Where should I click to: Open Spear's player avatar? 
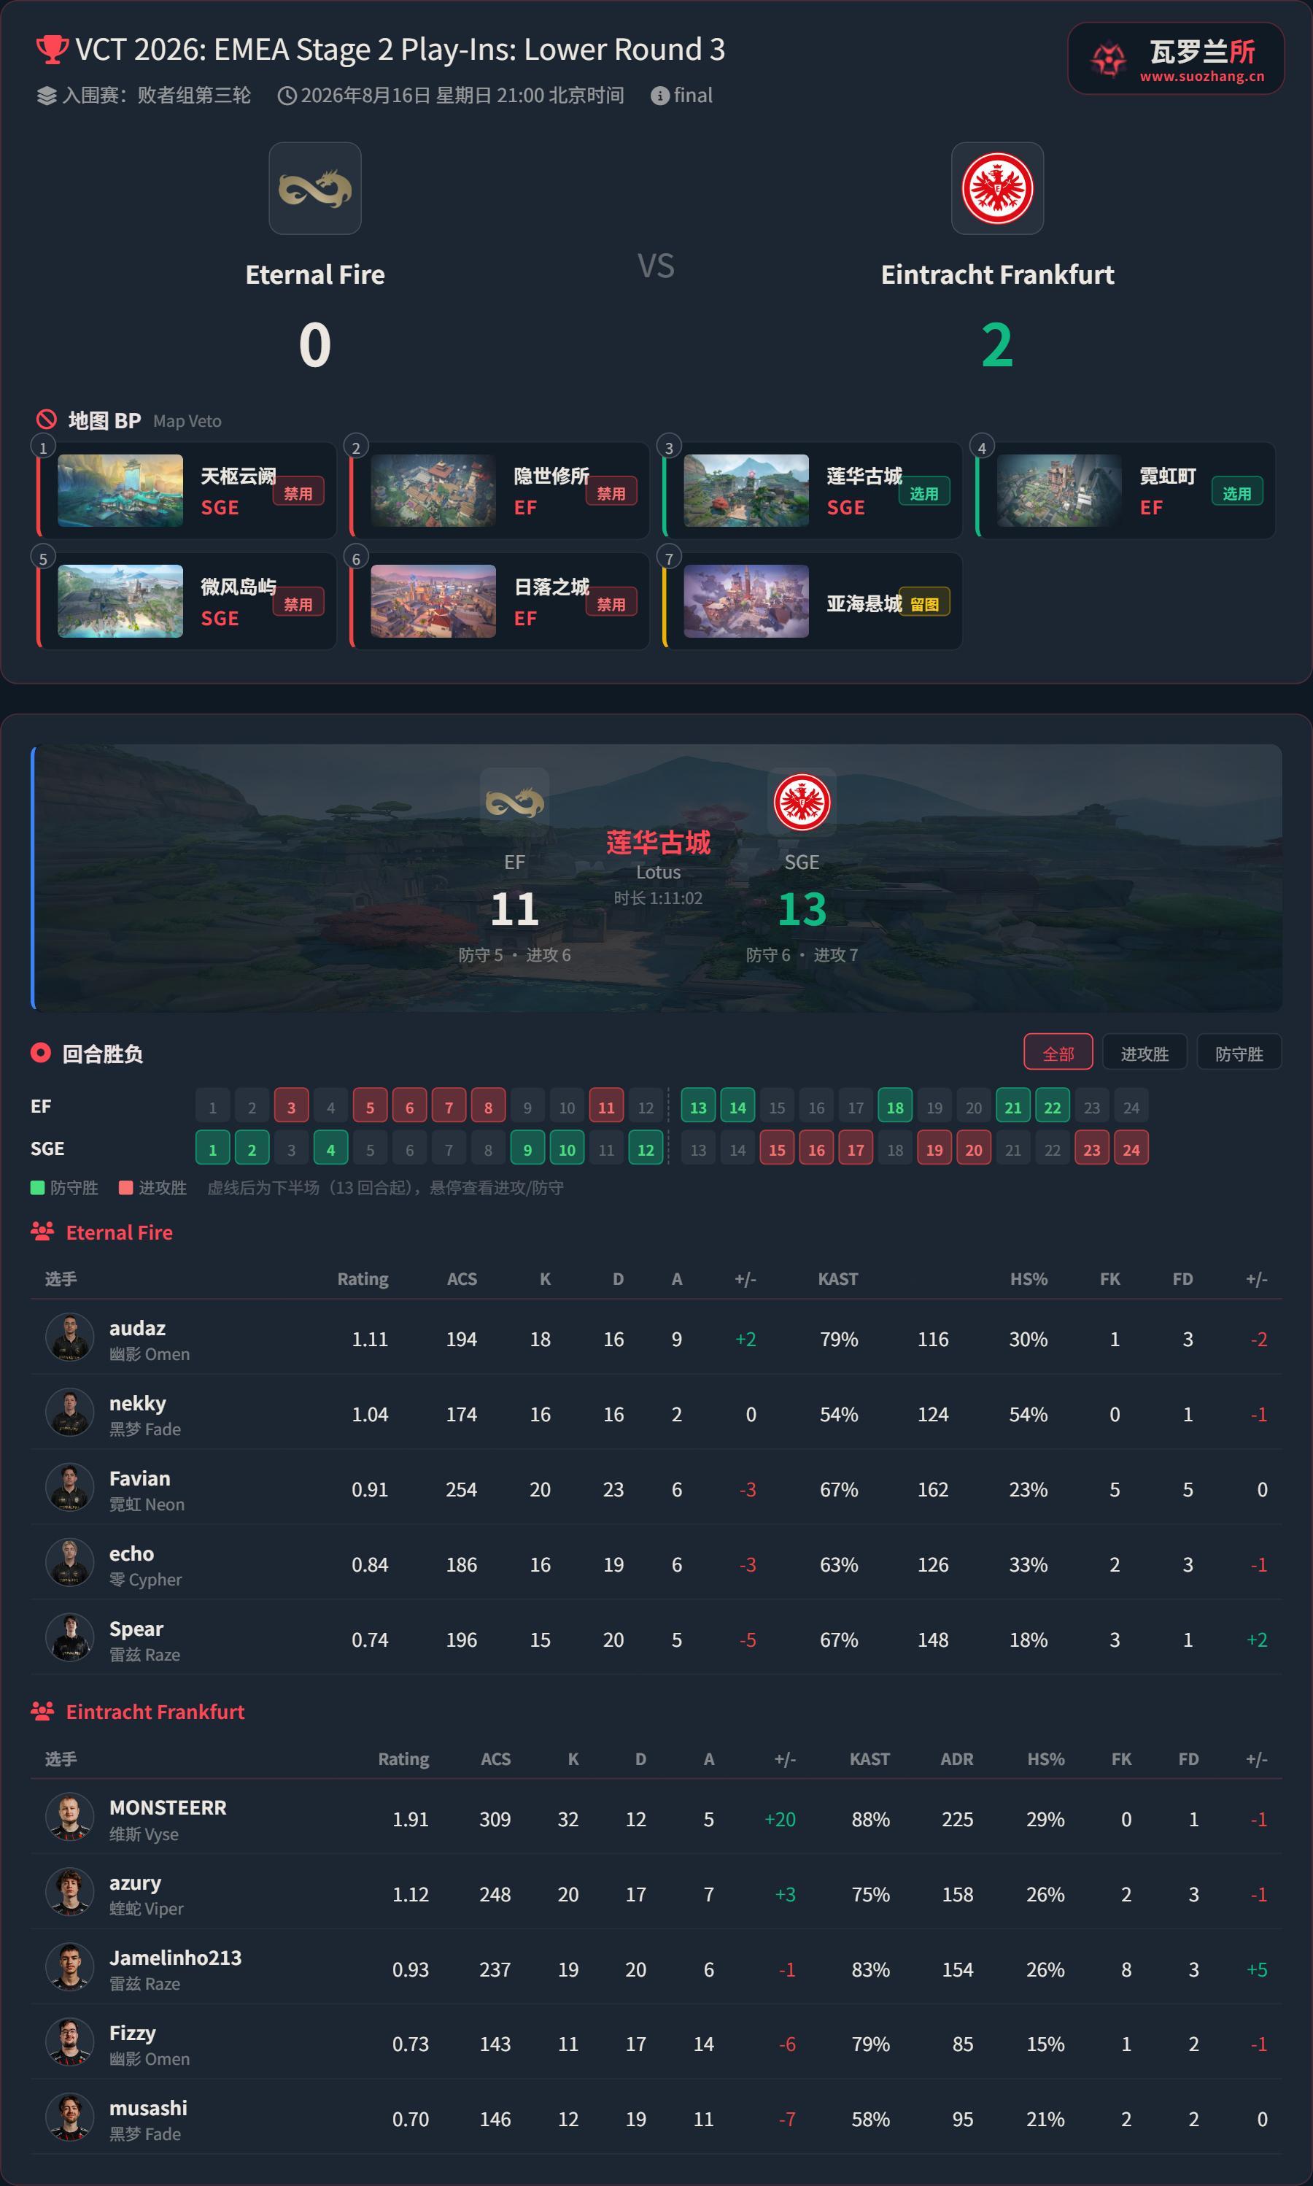click(70, 1638)
